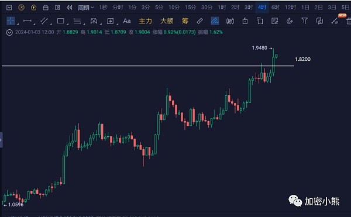351x217 pixels.
Task: Toggle the 主力 indicator
Action: 145,21
